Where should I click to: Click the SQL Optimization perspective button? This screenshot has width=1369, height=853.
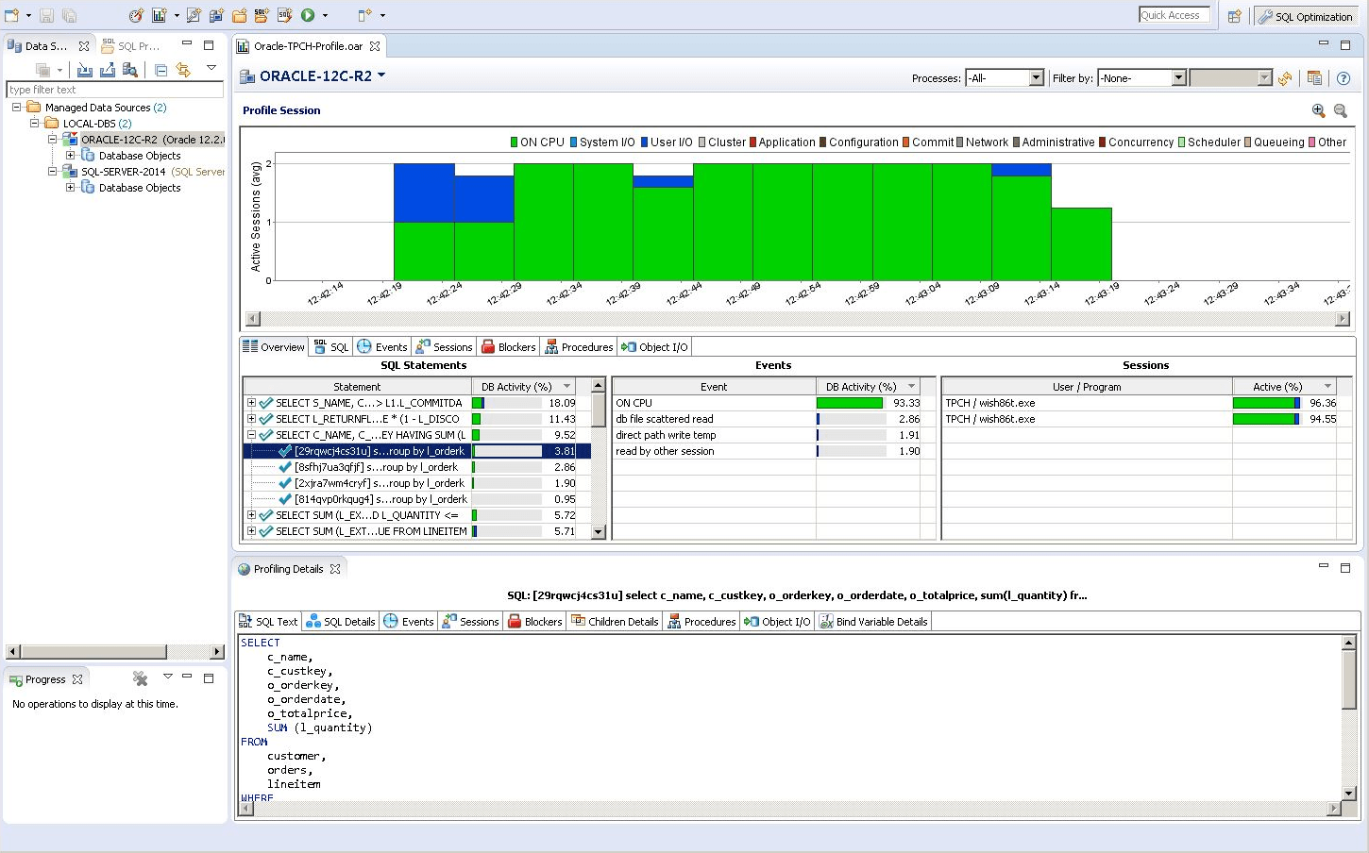point(1306,16)
